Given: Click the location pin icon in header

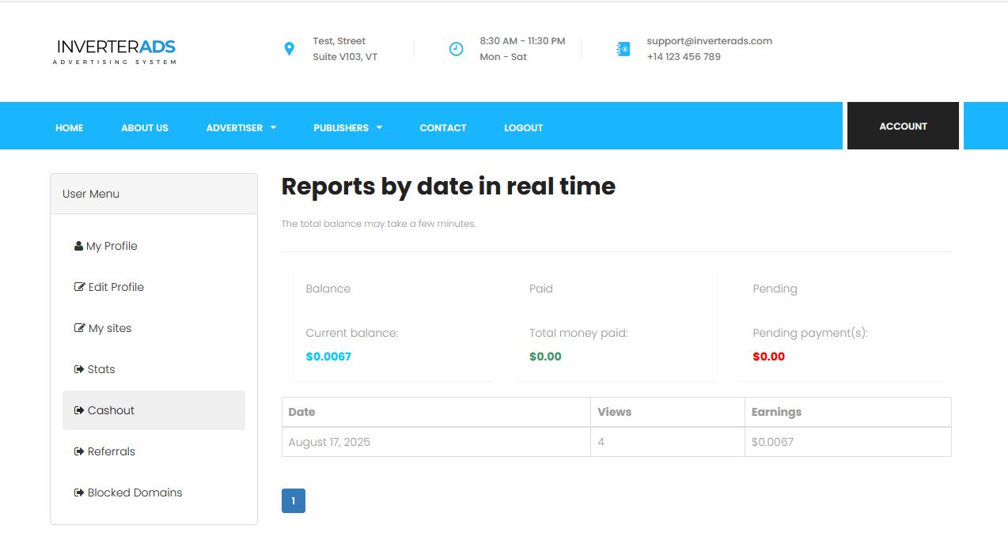Looking at the screenshot, I should point(289,49).
